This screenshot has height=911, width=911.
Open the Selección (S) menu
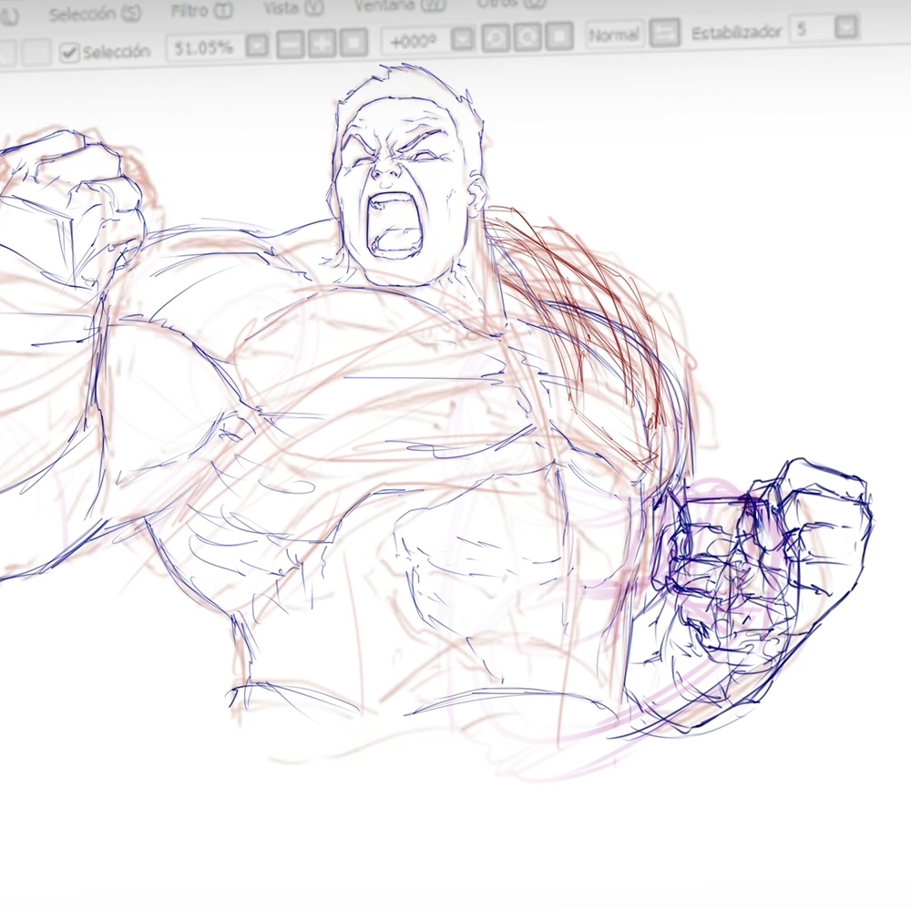click(95, 14)
